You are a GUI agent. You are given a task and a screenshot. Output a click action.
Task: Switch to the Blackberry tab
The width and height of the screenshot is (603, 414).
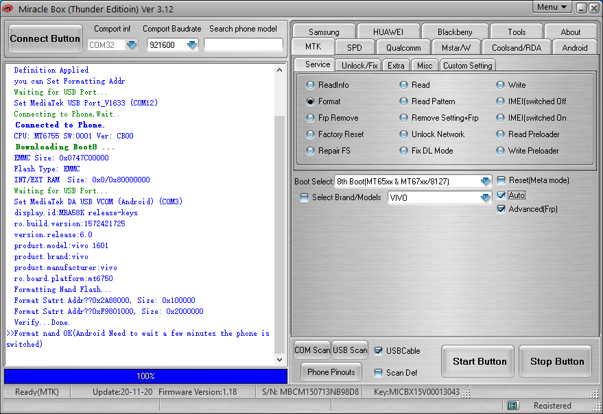[455, 32]
